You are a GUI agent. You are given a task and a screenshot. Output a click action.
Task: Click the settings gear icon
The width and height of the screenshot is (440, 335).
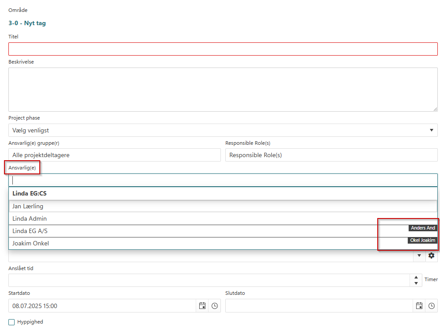(x=432, y=256)
